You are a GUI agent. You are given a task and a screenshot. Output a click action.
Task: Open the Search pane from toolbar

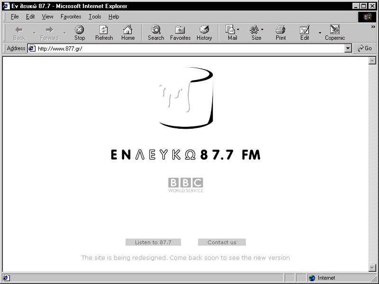point(156,33)
